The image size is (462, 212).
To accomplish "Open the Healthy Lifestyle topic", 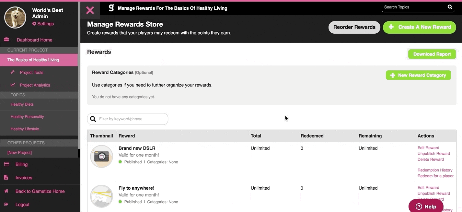I will click(25, 129).
